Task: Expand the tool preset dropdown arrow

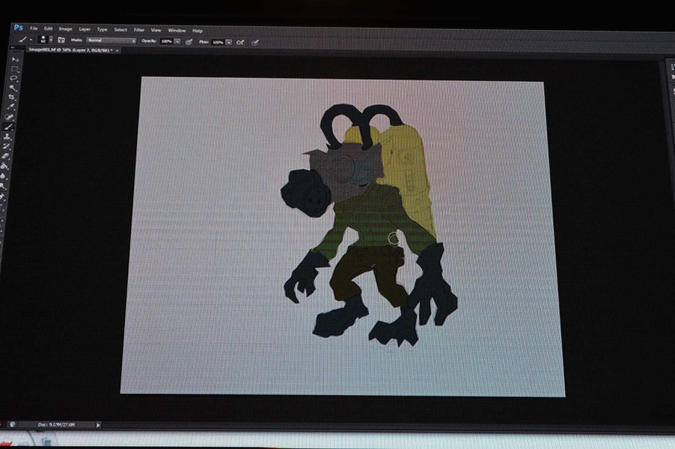Action: point(31,40)
